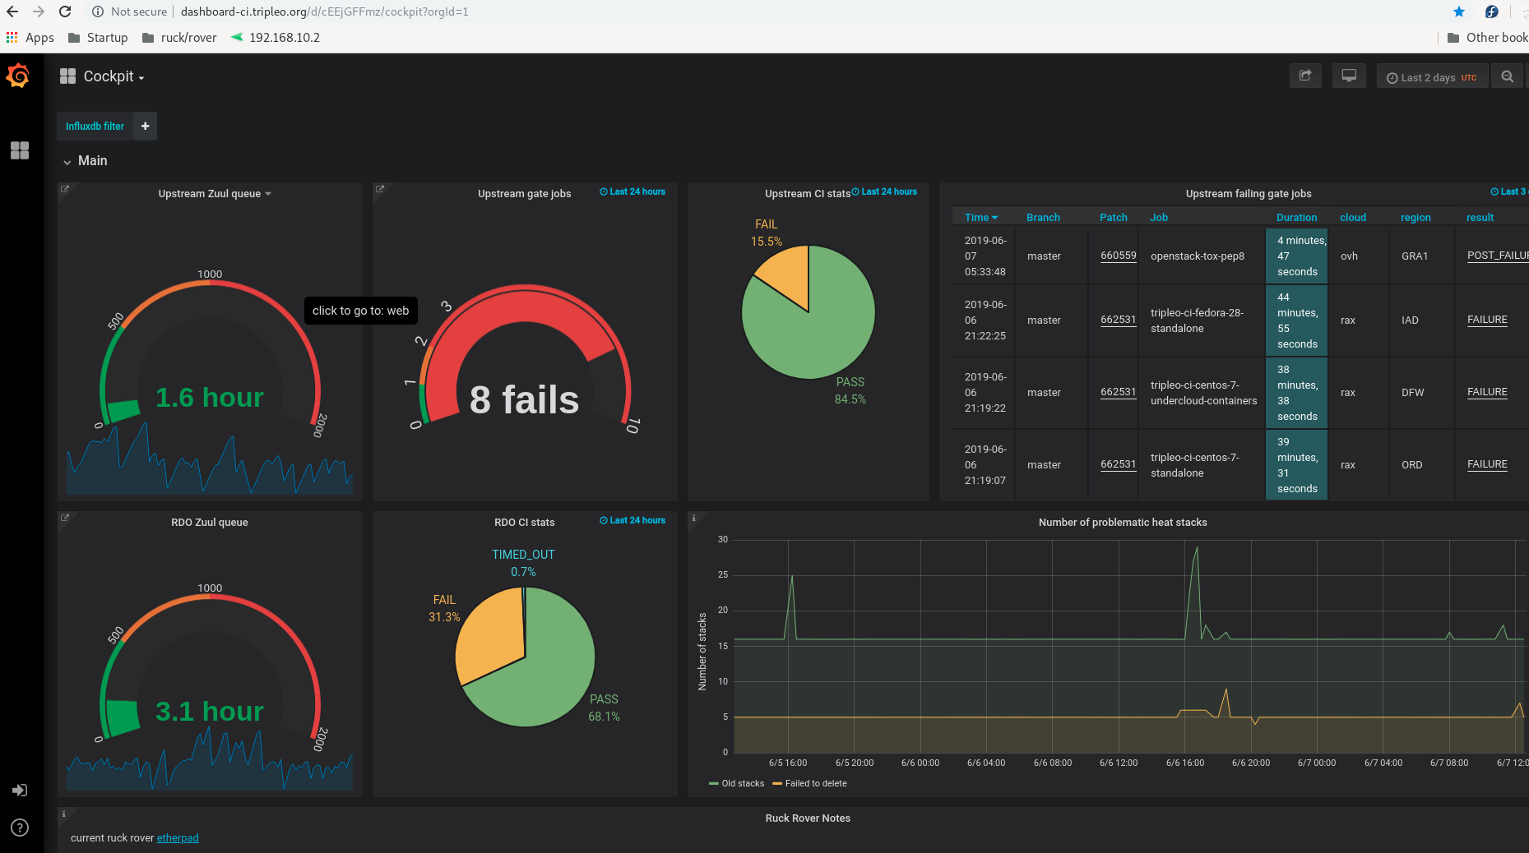Click the bookmark star icon
Viewport: 1529px width, 853px height.
click(1459, 12)
